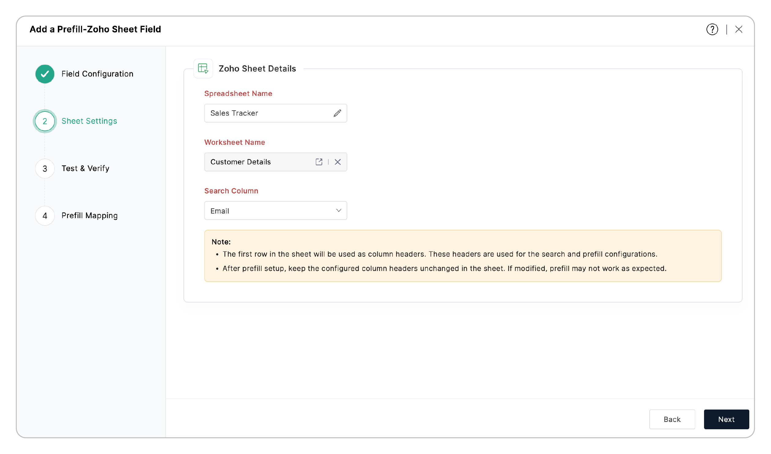The width and height of the screenshot is (771, 454).
Task: Click the step 2 circle indicator
Action: pos(45,121)
